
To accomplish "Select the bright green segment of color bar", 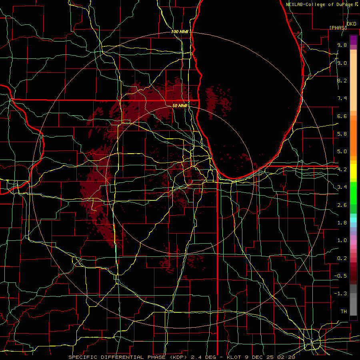I will click(x=353, y=192).
